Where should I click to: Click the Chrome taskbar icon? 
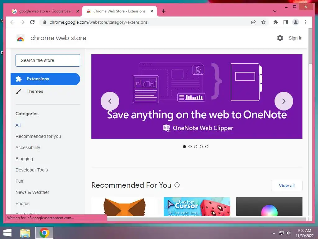tap(44, 233)
